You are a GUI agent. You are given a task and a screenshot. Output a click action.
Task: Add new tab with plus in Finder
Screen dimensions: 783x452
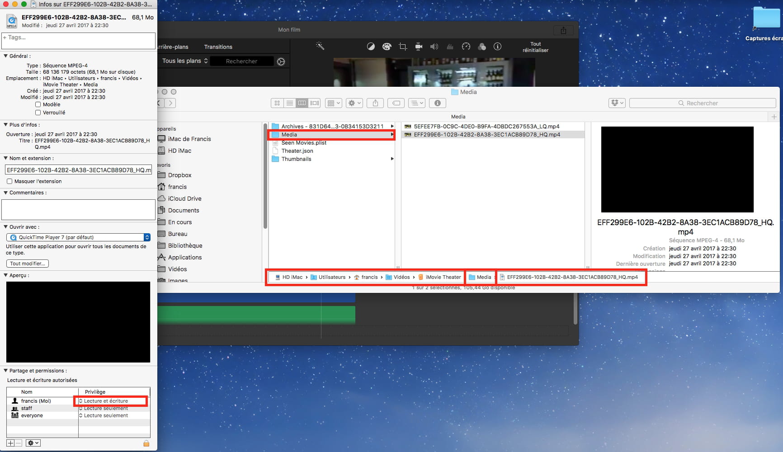[x=774, y=117]
